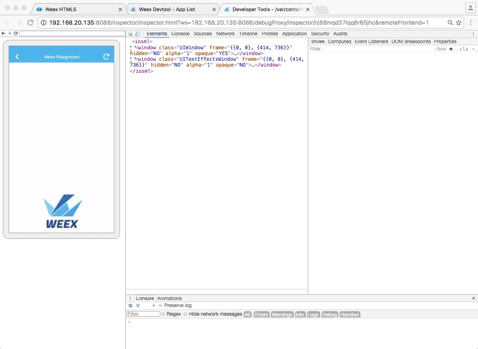Filter console by Logs

click(x=313, y=314)
